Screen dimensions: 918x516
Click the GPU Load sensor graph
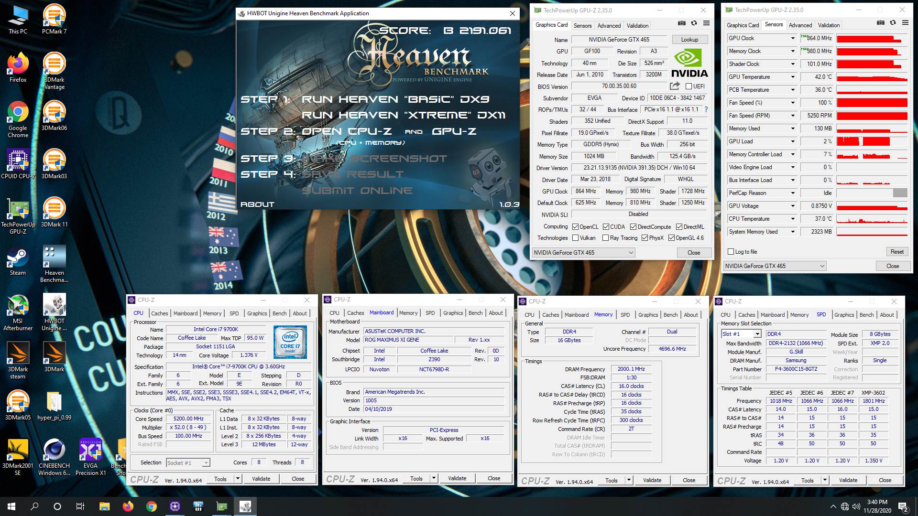pyautogui.click(x=872, y=141)
